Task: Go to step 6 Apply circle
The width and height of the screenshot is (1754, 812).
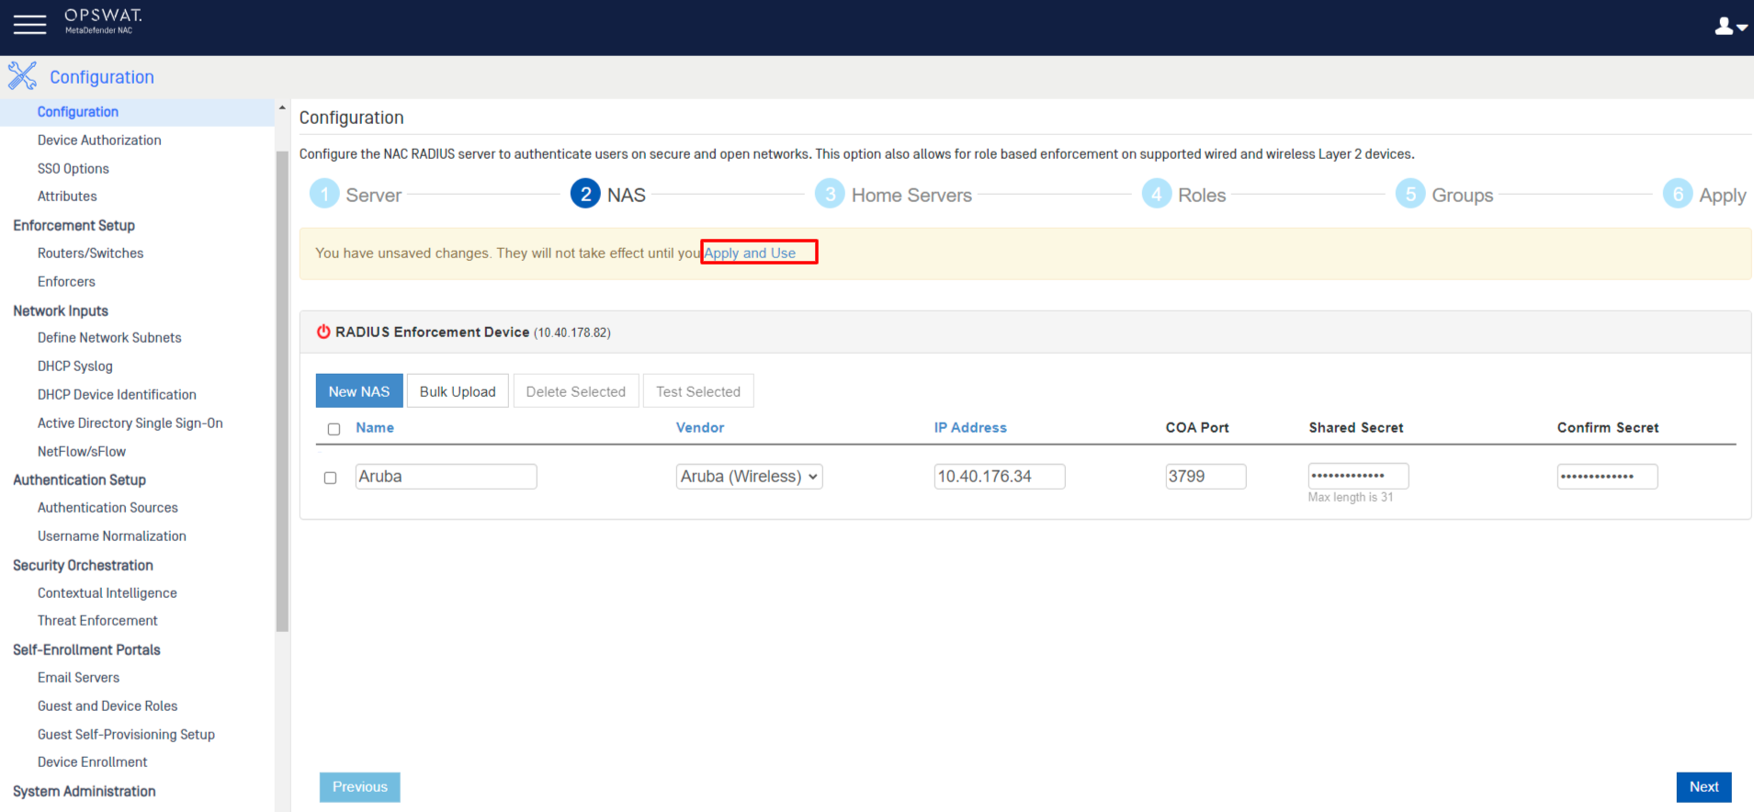Action: [x=1678, y=194]
